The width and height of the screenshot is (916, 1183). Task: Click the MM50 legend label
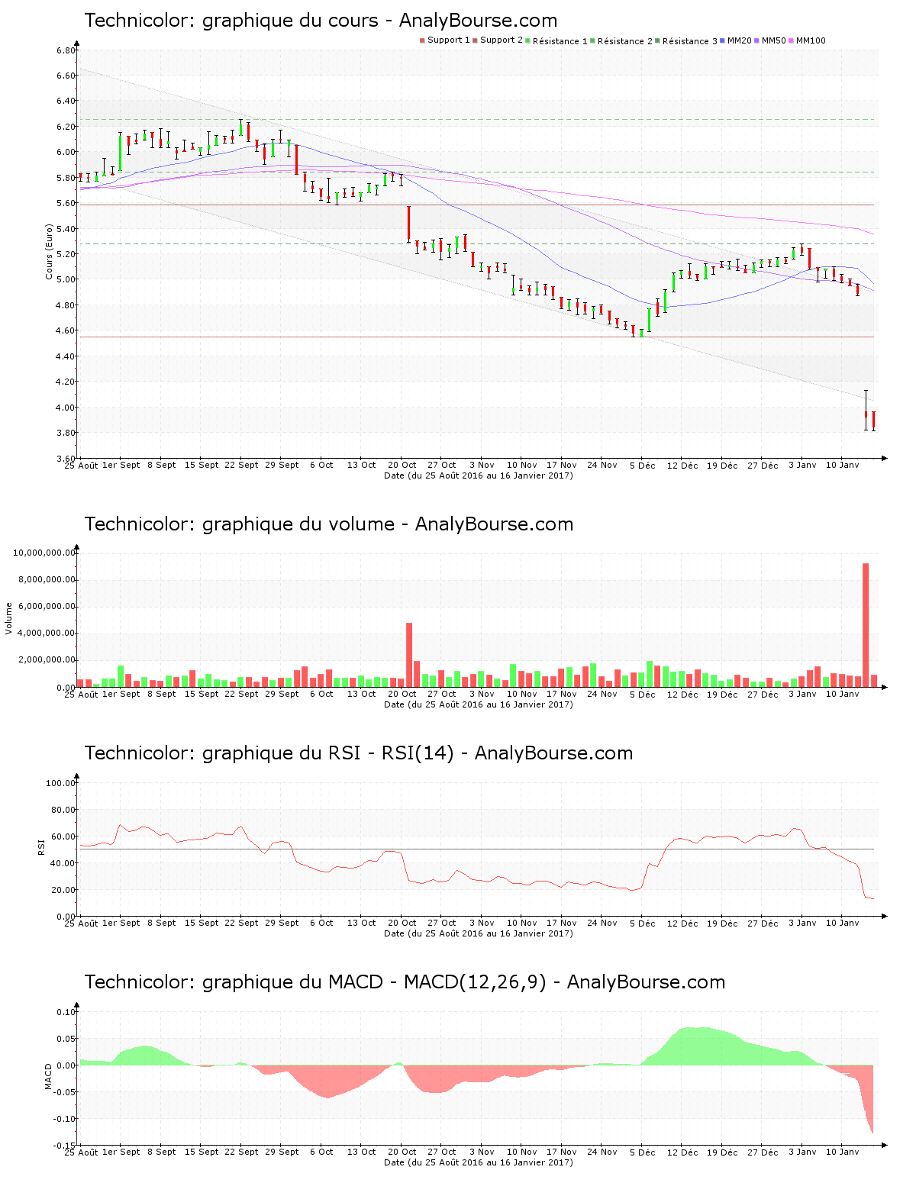point(773,40)
